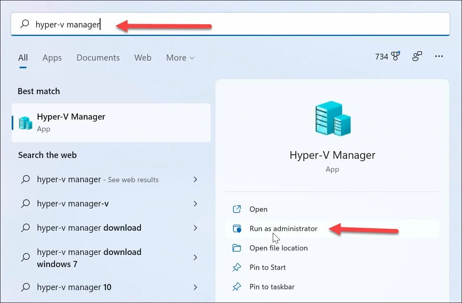Viewport: 462px width, 303px height.
Task: Open the three-dots options menu
Action: tap(439, 56)
